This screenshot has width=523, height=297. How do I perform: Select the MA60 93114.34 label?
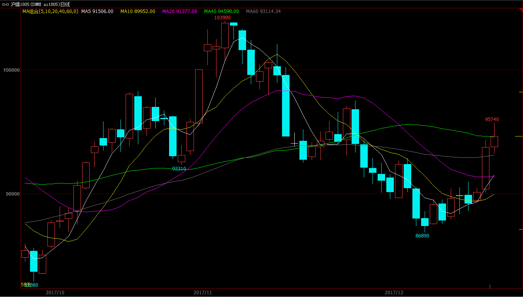(263, 11)
